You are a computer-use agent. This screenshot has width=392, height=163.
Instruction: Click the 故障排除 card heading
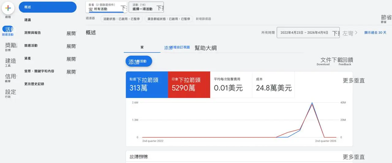point(139,157)
